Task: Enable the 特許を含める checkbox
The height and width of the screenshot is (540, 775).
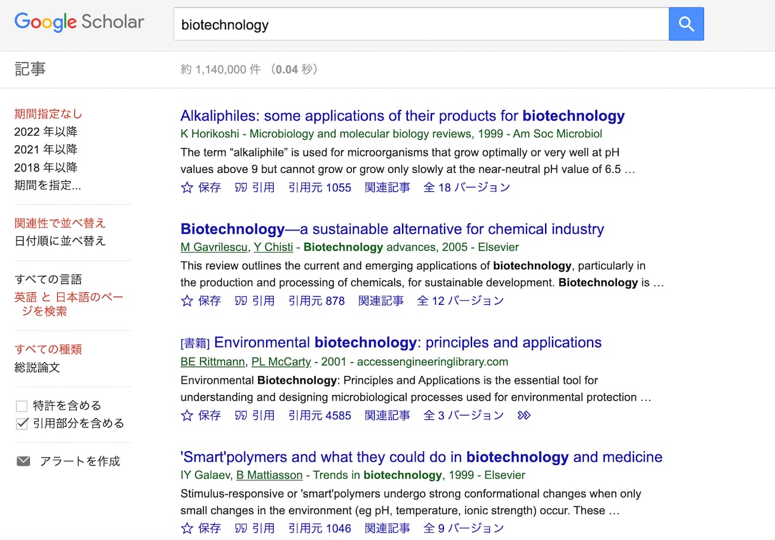Action: tap(22, 406)
